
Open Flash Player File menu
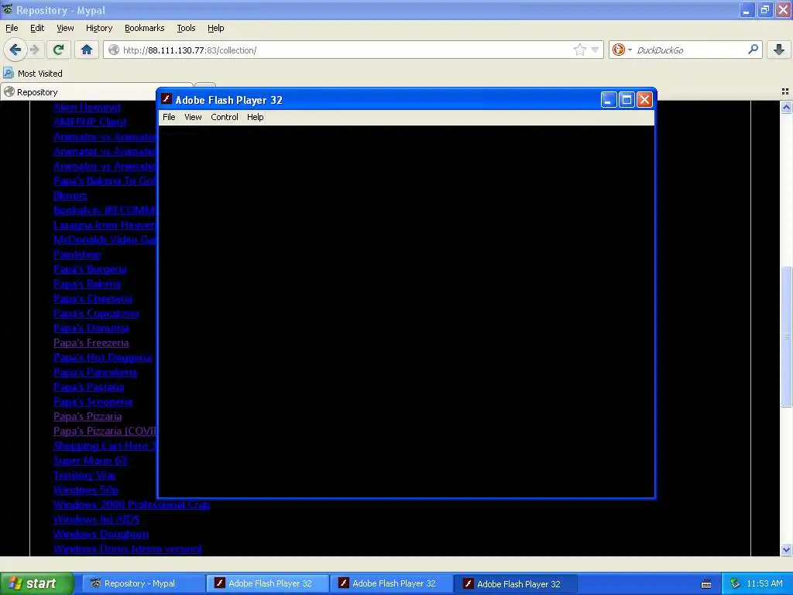point(169,118)
